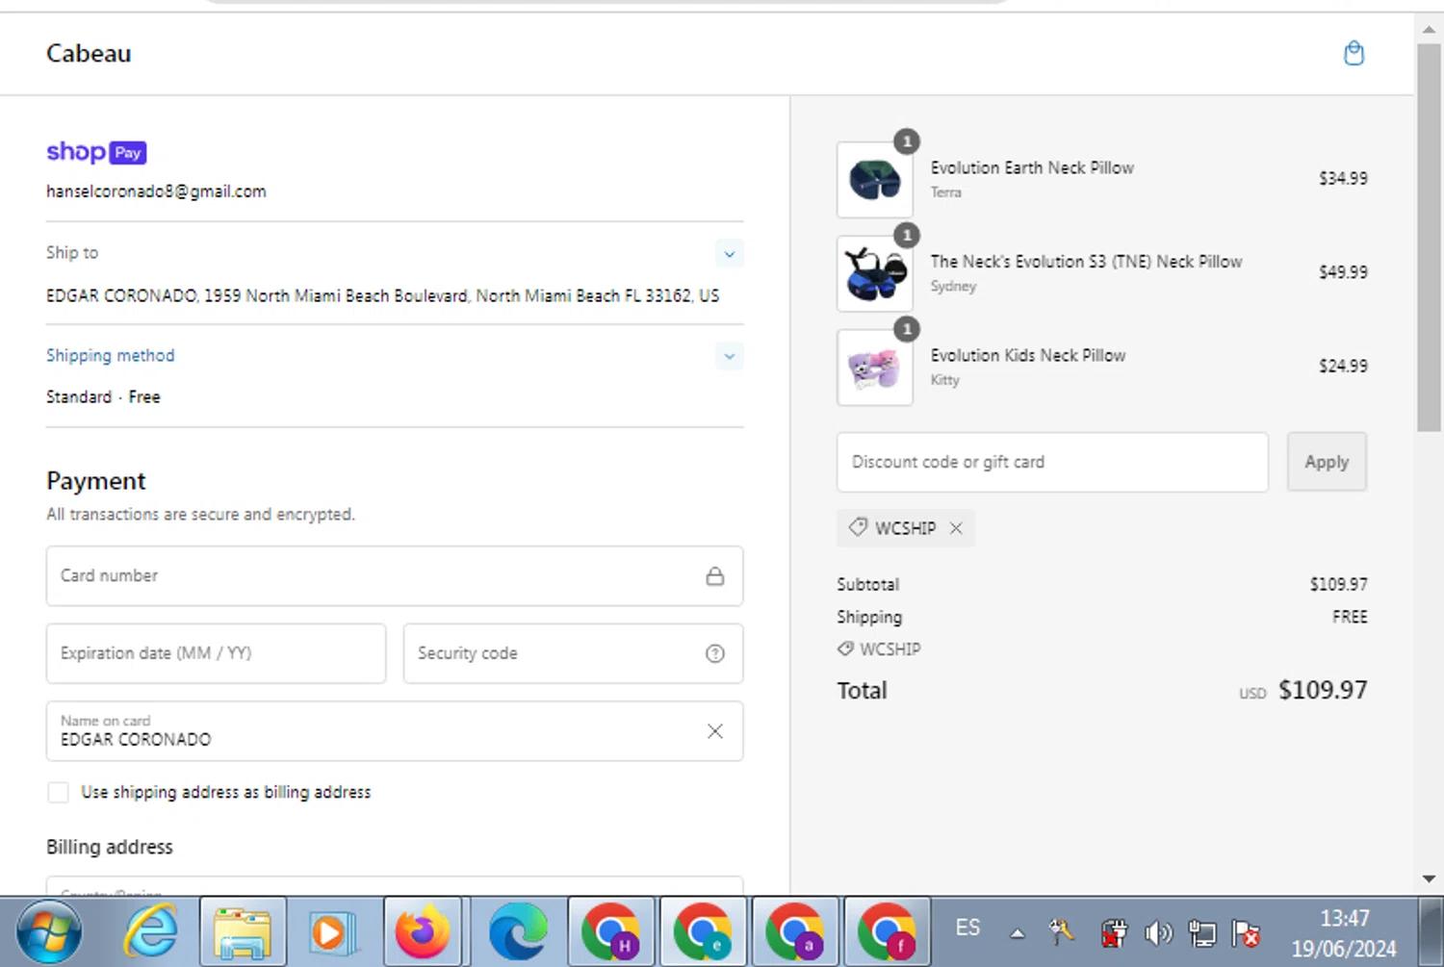The height and width of the screenshot is (967, 1444).
Task: Open the Windows Start menu
Action: (48, 931)
